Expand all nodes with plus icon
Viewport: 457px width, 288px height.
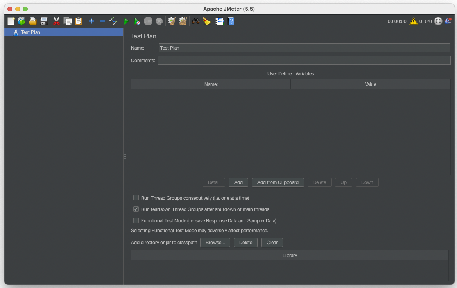pos(91,21)
